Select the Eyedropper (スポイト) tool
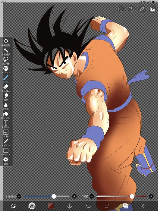 point(6,143)
